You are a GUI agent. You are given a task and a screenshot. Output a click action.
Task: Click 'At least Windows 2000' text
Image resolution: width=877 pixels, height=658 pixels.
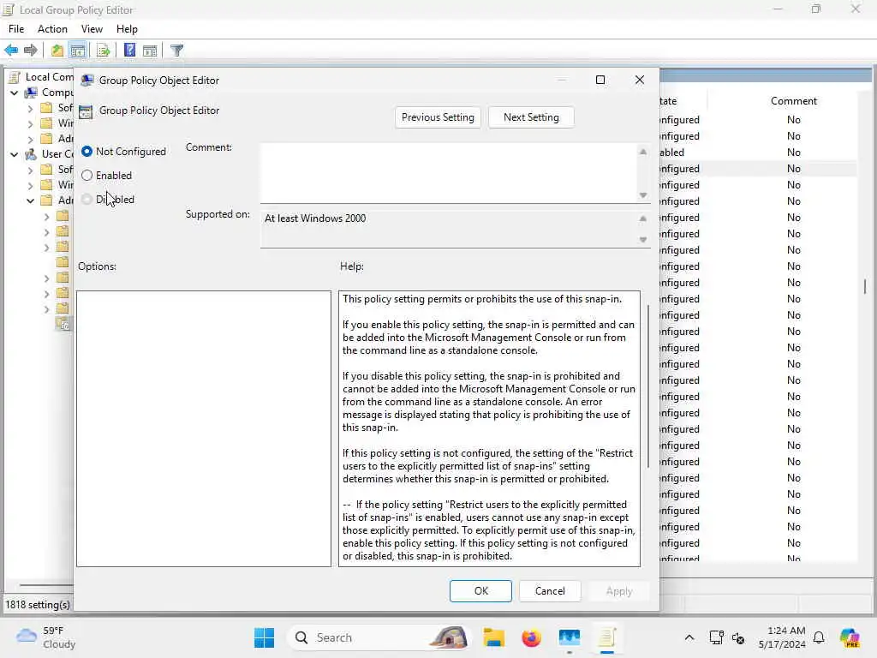point(315,218)
